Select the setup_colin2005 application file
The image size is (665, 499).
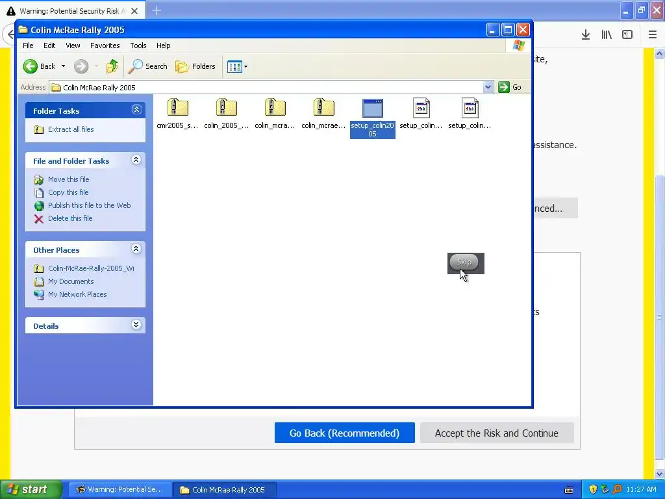point(372,118)
